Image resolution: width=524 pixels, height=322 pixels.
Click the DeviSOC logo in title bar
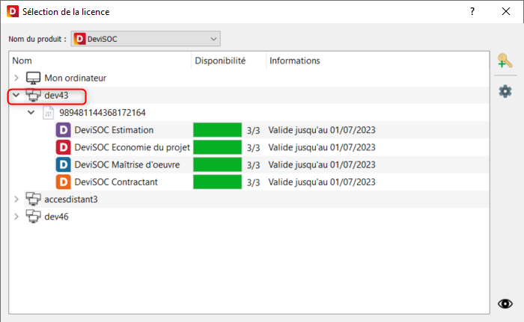13,11
